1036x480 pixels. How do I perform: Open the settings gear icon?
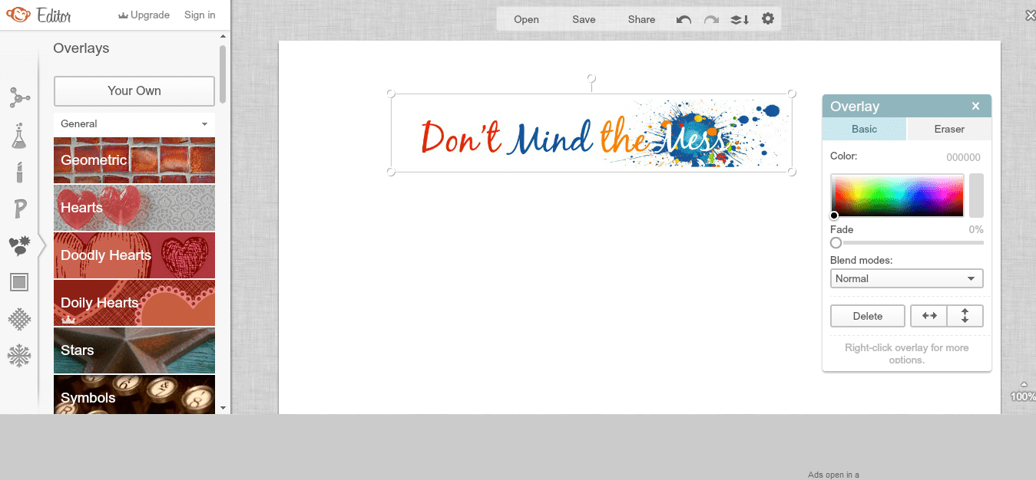tap(768, 19)
